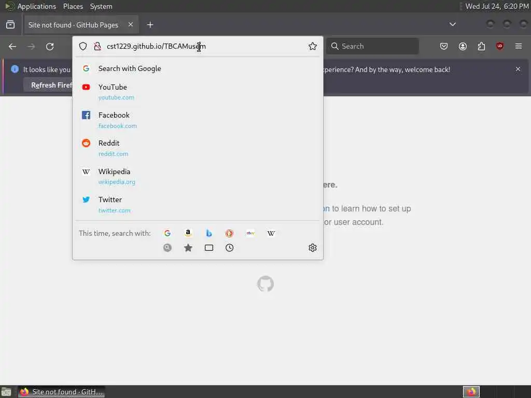Choose Search with Google suggestion
This screenshot has height=398, width=531.
click(198, 69)
